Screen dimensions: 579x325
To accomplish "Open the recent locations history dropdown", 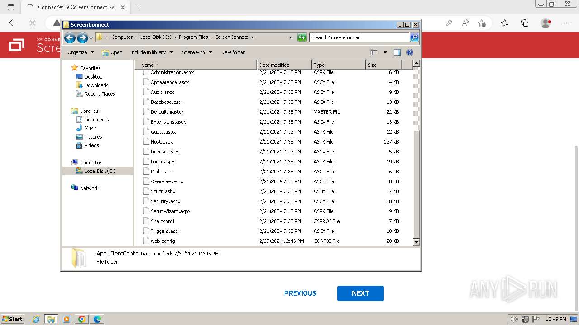I will pos(91,37).
